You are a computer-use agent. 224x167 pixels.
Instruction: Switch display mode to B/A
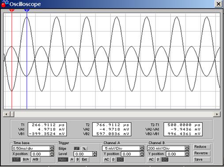tap(26, 159)
